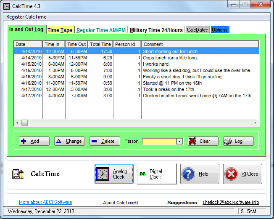Click the Time In column header

pos(54,44)
